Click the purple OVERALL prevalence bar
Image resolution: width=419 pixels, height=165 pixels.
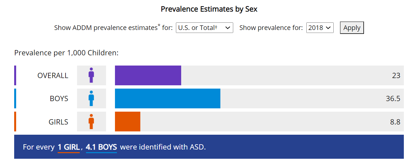pos(148,75)
